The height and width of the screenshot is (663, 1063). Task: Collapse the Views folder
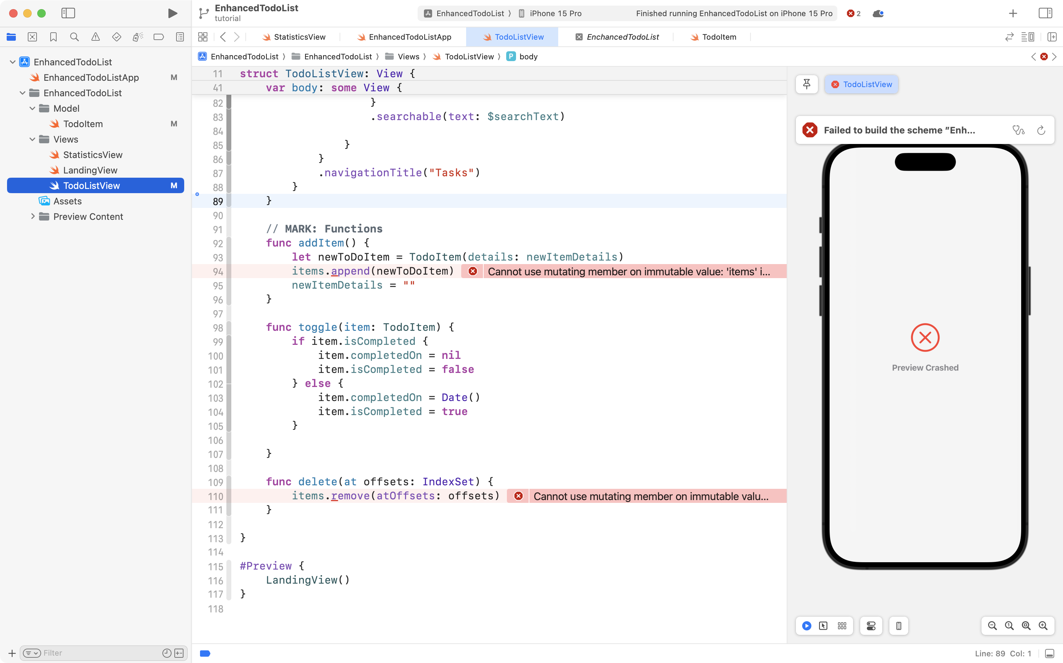(32, 139)
